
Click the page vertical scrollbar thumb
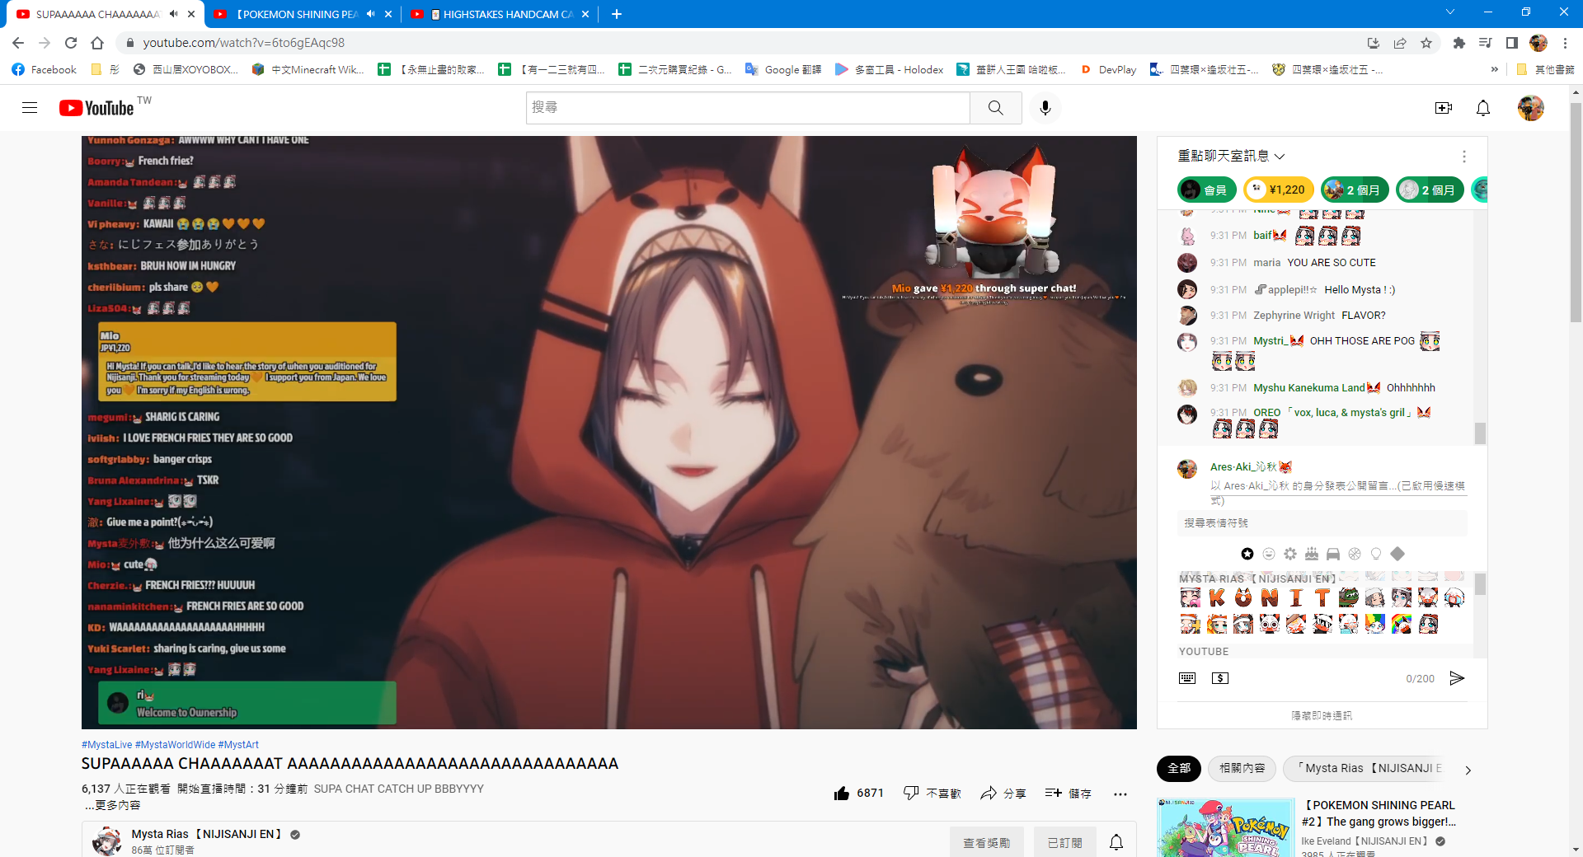click(1576, 214)
